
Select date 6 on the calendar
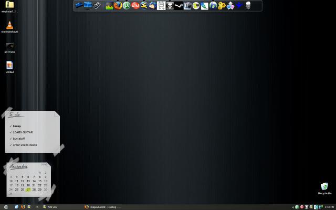tap(28, 177)
